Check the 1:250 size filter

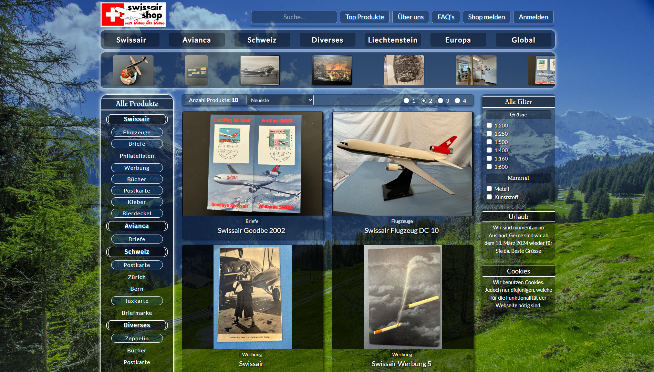[x=489, y=134]
